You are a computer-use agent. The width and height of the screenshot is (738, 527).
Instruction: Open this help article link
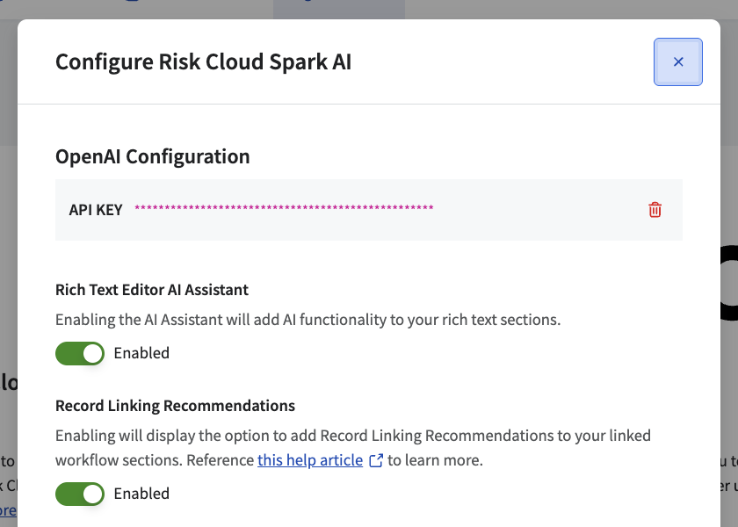pos(310,460)
